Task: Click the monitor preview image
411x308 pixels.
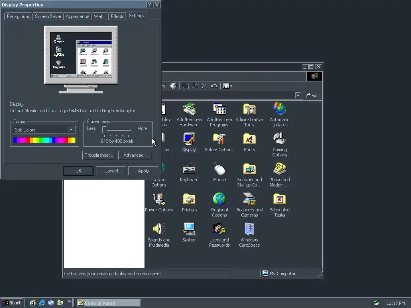Action: click(x=81, y=59)
